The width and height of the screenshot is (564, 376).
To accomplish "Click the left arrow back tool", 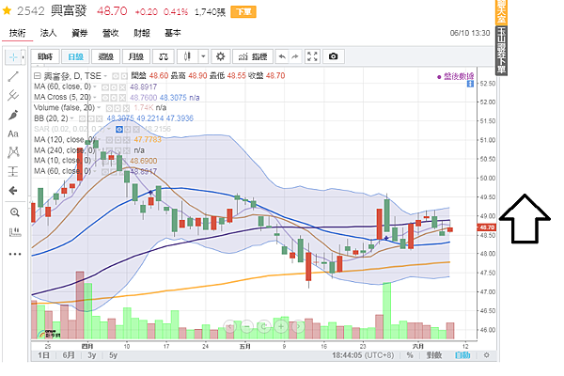I will point(14,191).
